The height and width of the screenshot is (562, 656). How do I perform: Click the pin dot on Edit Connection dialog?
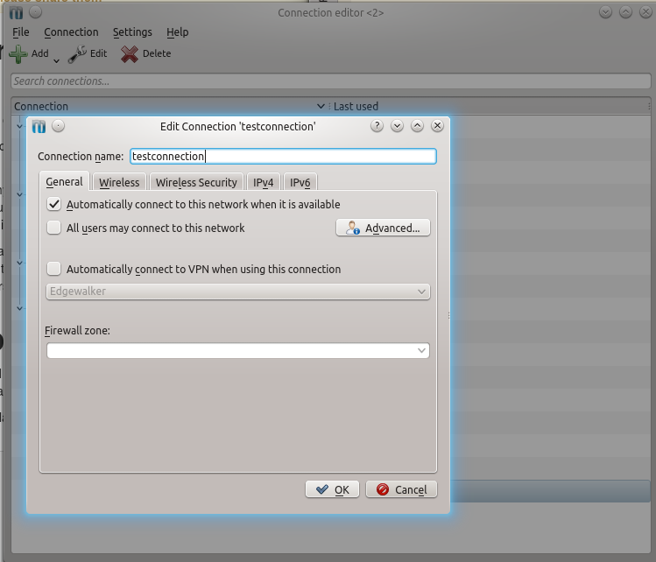click(58, 126)
